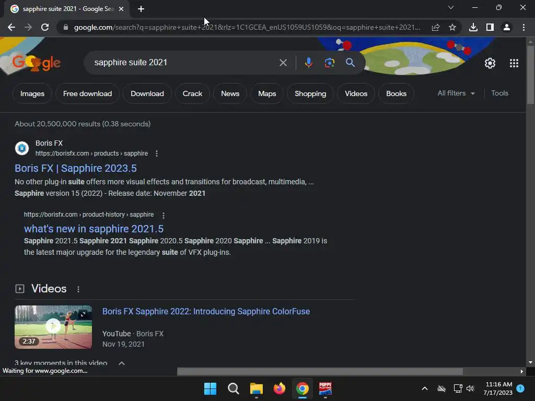Screen dimensions: 535x401
Task: Select the Crack filter chip
Action: [x=192, y=93]
